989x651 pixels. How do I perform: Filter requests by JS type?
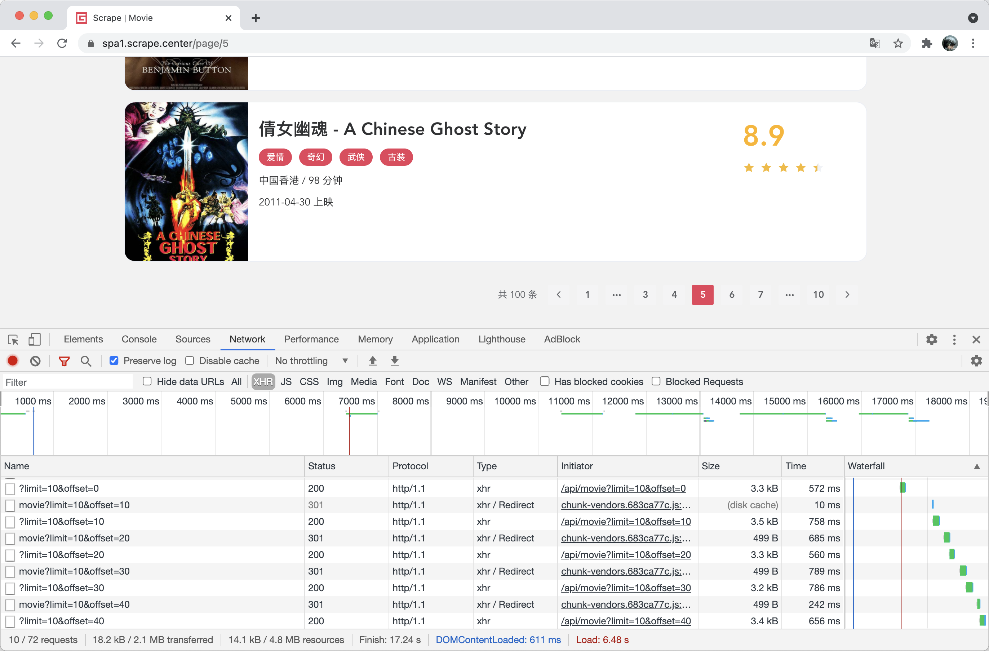(x=286, y=382)
